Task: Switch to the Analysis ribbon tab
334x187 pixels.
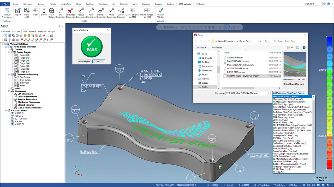Action: pyautogui.click(x=170, y=4)
